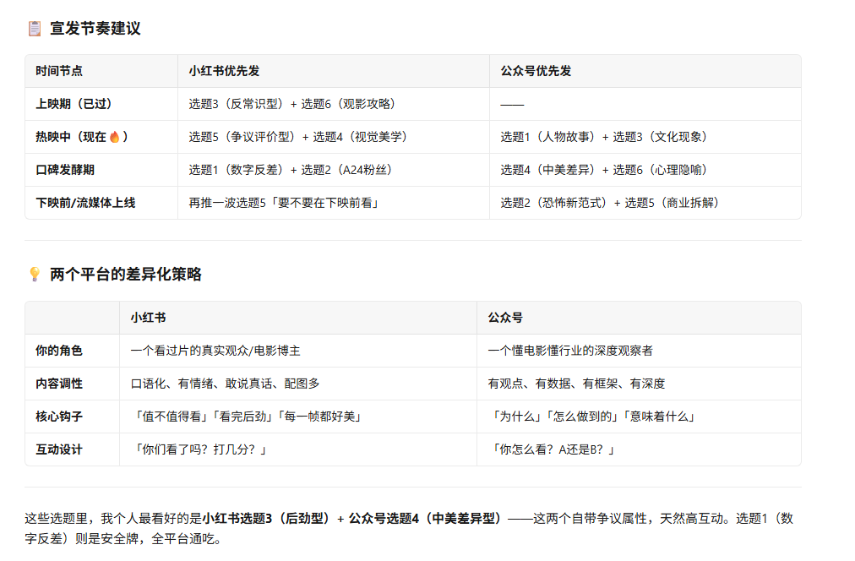Click the closing sentence 则是安全牌，全平台通吃

click(149, 540)
